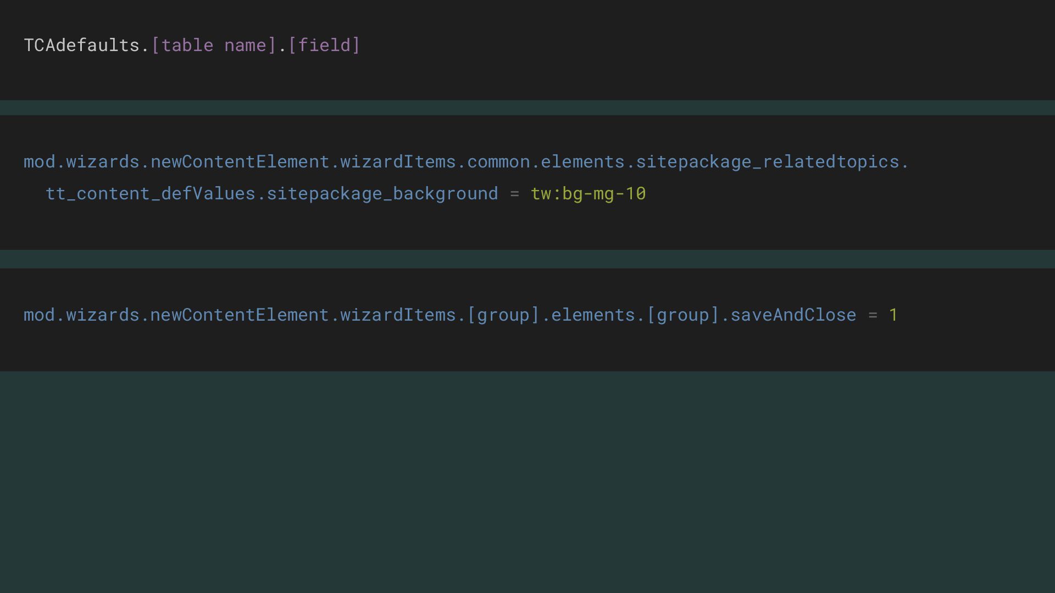Click elements in the second code block

pyautogui.click(x=582, y=161)
